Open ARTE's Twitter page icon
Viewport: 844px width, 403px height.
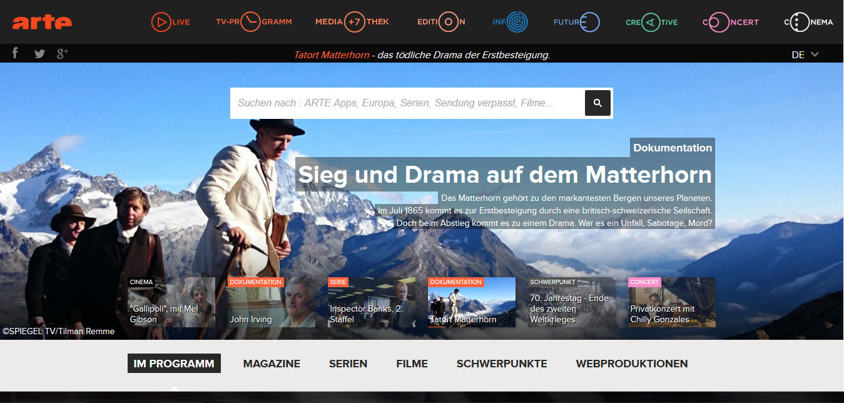39,54
